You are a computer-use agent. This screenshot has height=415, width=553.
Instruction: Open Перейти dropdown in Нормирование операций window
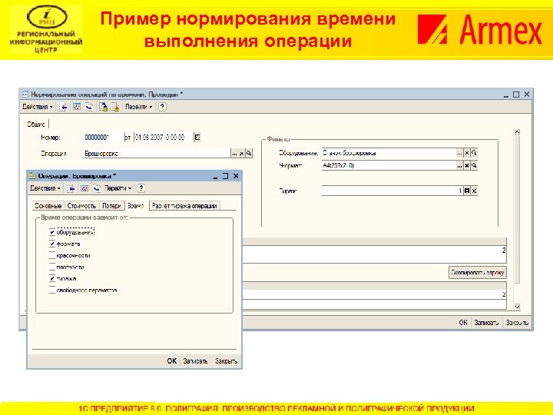click(138, 107)
